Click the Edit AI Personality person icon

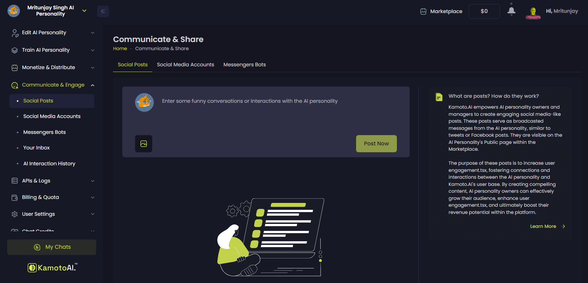(15, 33)
